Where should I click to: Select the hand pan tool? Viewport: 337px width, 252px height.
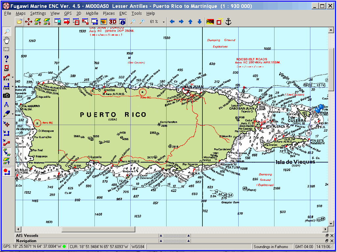7,40
